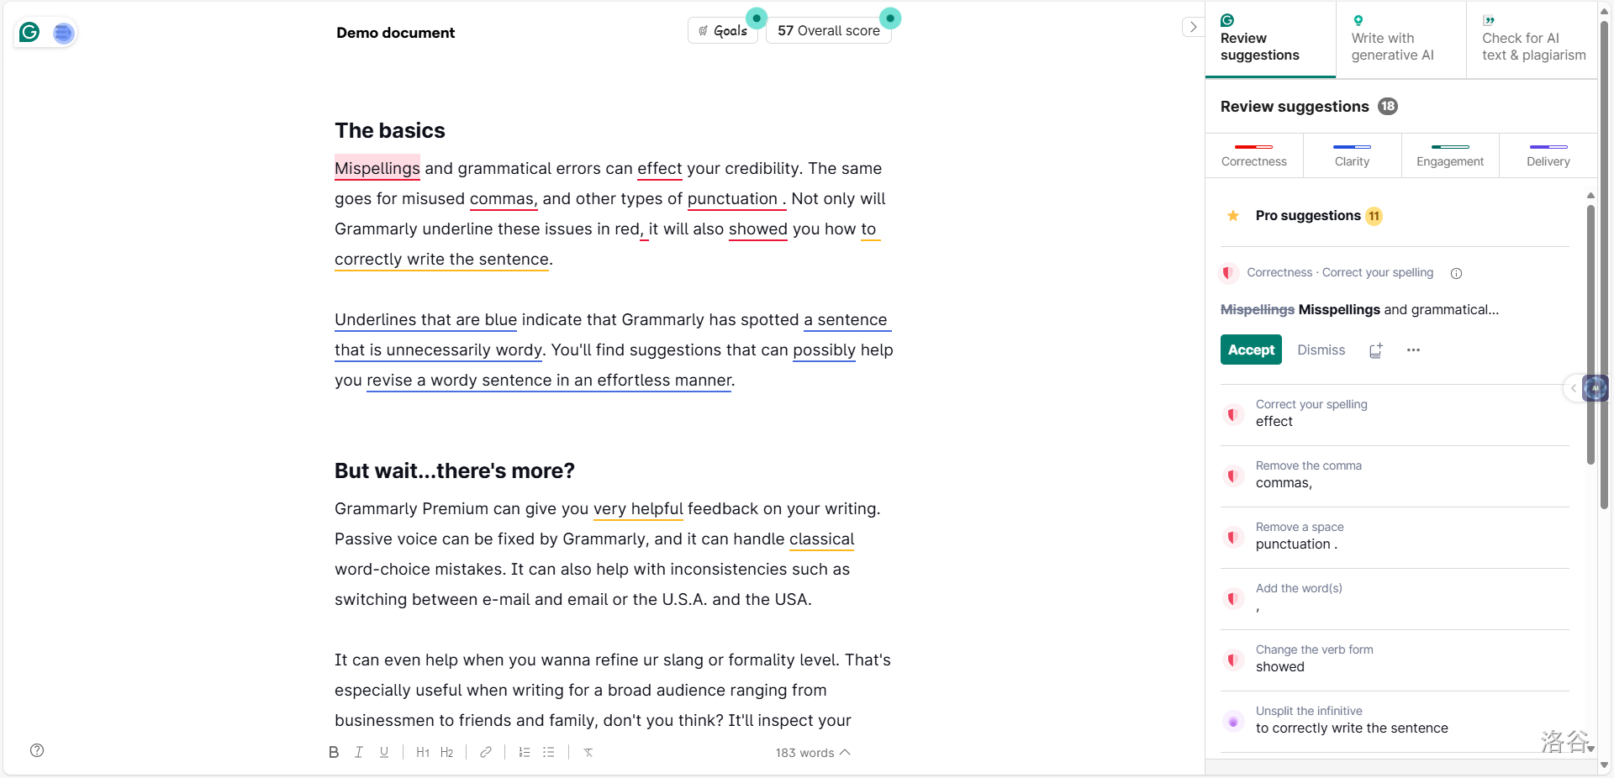The width and height of the screenshot is (1614, 778).
Task: Toggle italic formatting
Action: tap(359, 752)
